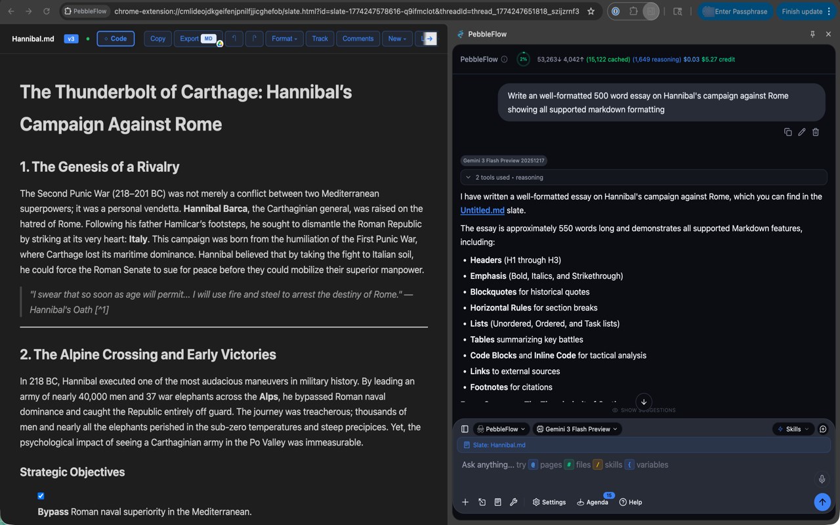Open the Gemini 3 Flash Preview model dropdown

(x=577, y=429)
